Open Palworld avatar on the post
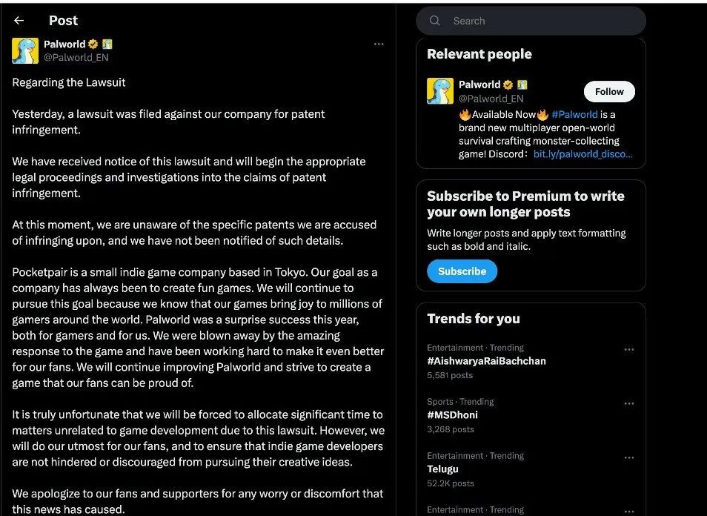 point(25,50)
